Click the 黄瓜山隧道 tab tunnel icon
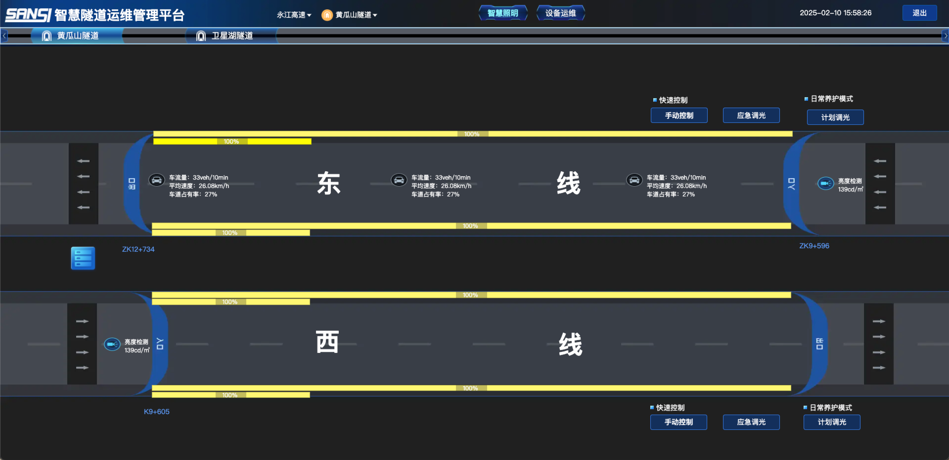Screen dimensions: 949x460 (46, 36)
